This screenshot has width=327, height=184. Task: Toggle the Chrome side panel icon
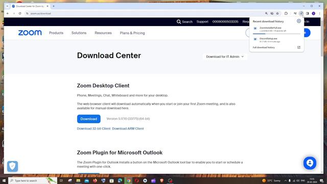point(308,13)
